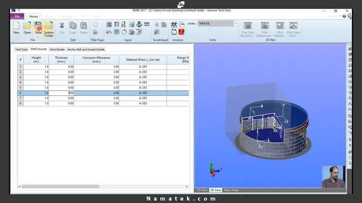362x203 pixels.
Task: Open the Wind Details tab
Action: [x=57, y=50]
